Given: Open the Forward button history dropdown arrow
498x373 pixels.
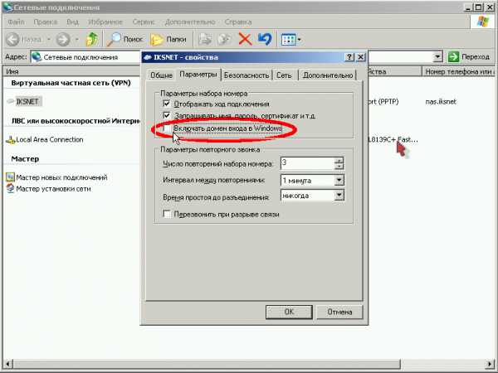Looking at the screenshot, I should (x=76, y=40).
